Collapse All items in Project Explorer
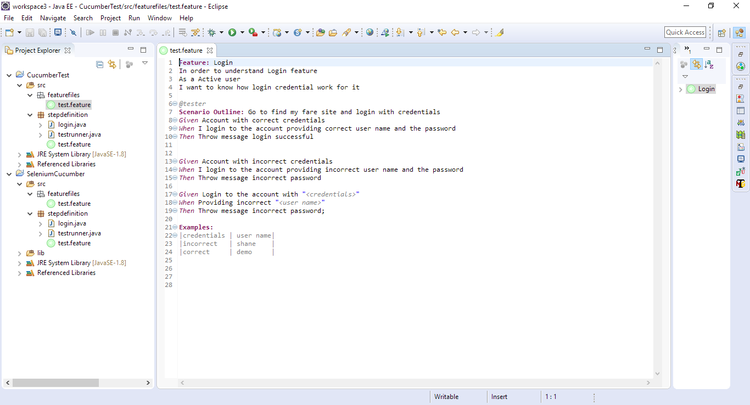The height and width of the screenshot is (405, 750). click(x=99, y=64)
